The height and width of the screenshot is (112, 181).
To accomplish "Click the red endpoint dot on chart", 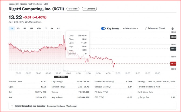I will point(115,64).
